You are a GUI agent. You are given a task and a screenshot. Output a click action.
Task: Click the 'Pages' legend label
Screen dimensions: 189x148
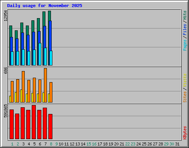pyautogui.click(x=185, y=45)
